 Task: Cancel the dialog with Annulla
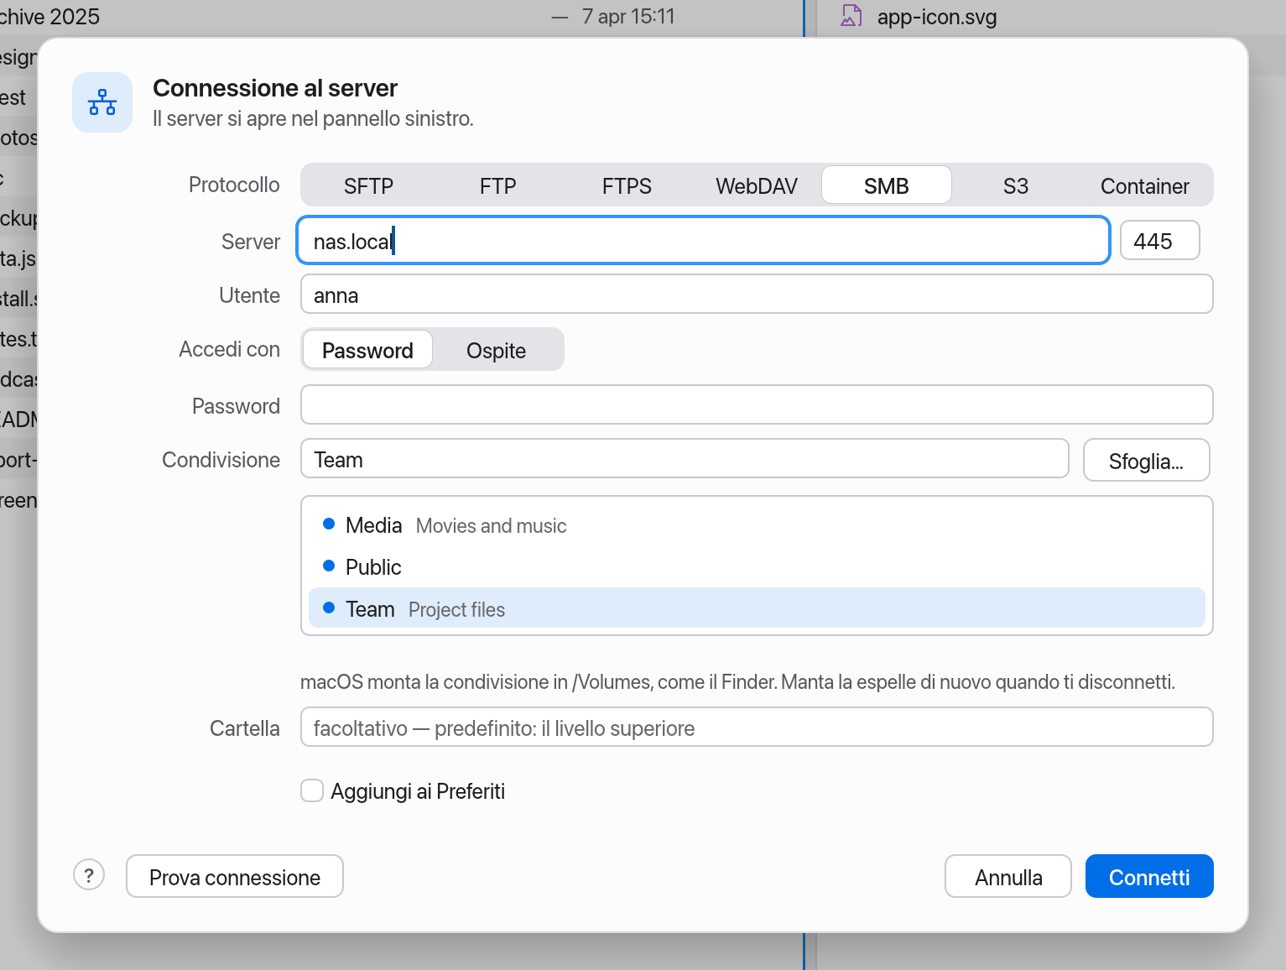1008,877
